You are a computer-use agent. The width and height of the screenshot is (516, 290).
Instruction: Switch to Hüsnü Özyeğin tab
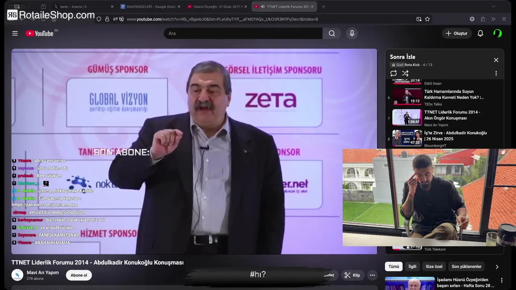[x=217, y=6]
